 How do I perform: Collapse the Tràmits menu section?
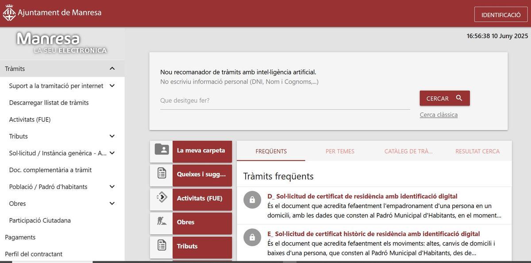[112, 69]
